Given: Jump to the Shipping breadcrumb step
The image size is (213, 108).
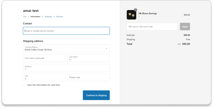Looking at the screenshot, I should (x=48, y=16).
